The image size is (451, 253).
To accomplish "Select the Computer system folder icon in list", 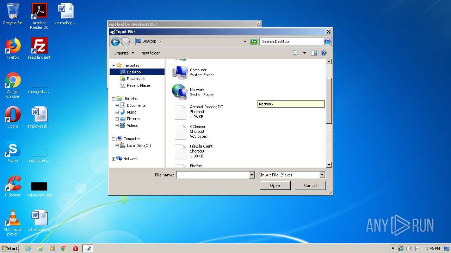I will [x=180, y=72].
